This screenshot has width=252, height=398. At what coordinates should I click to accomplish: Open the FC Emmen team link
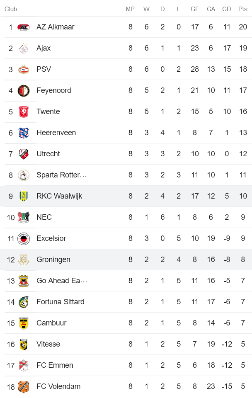pos(55,365)
